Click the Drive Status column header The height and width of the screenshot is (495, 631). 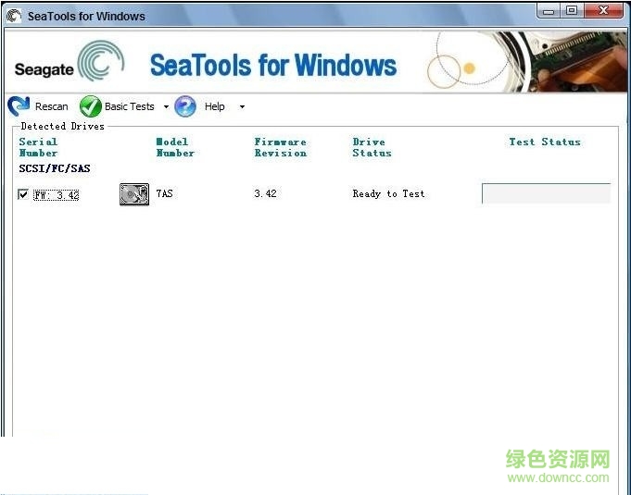(372, 147)
